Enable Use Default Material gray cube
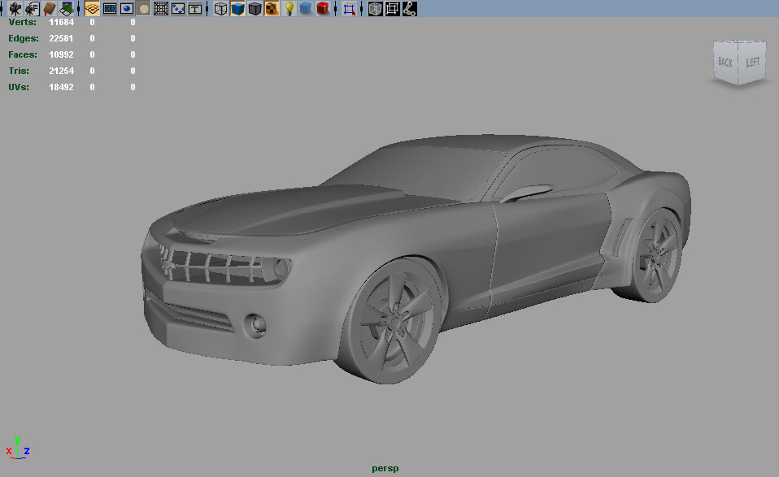Screen dimensions: 779x477 [255, 8]
